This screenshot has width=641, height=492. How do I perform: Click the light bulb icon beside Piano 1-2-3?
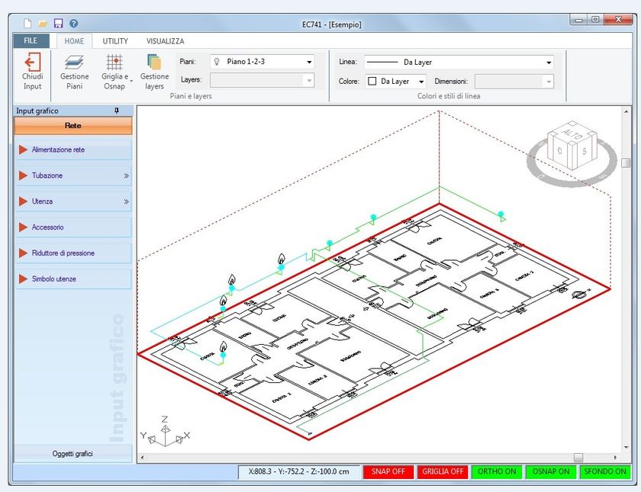pos(217,62)
